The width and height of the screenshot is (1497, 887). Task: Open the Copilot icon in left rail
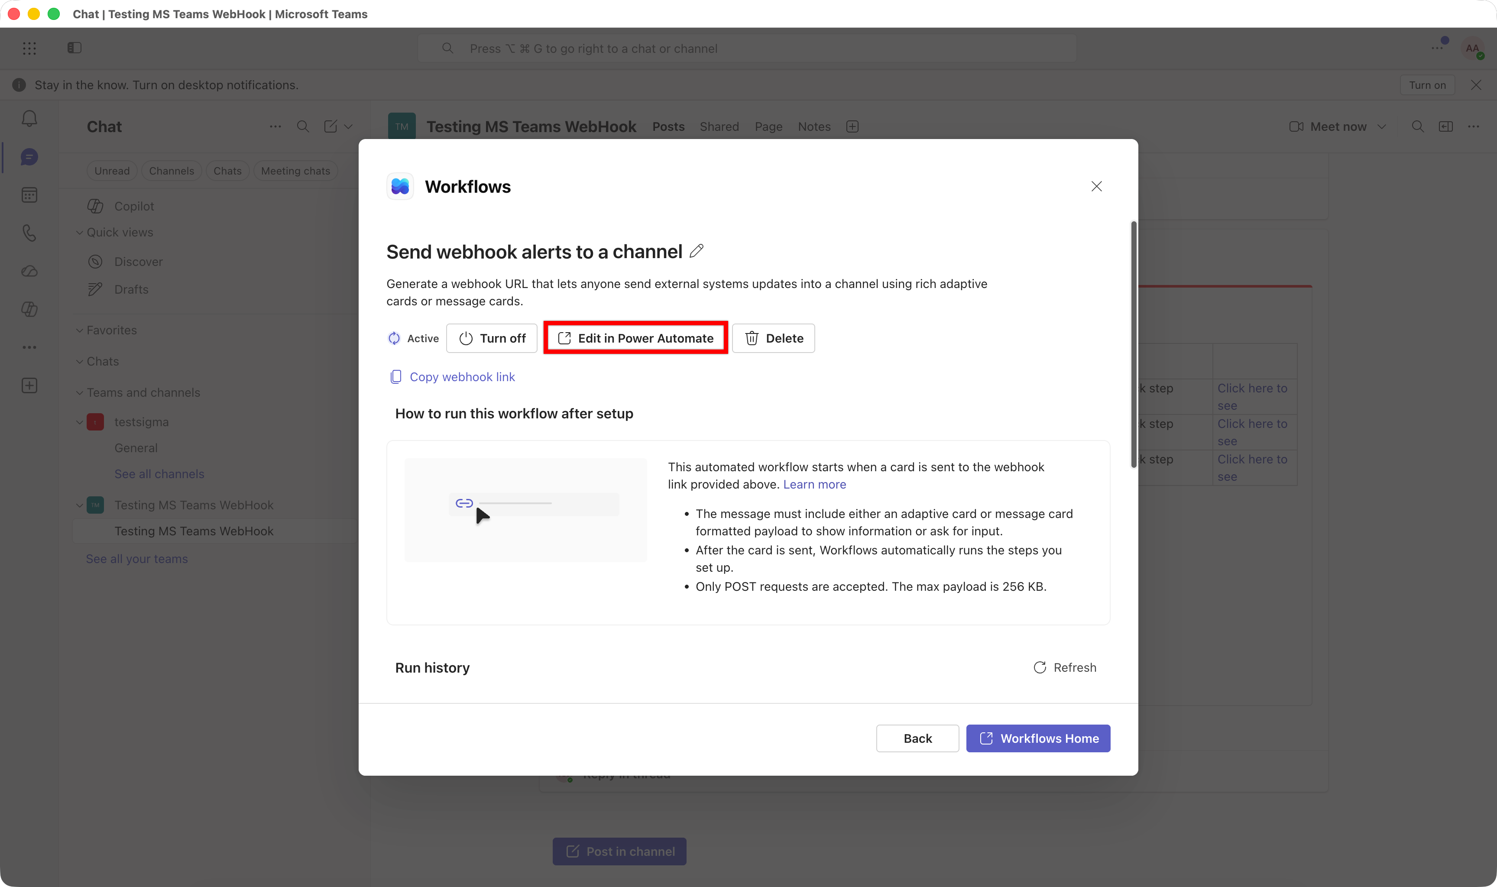pos(29,309)
